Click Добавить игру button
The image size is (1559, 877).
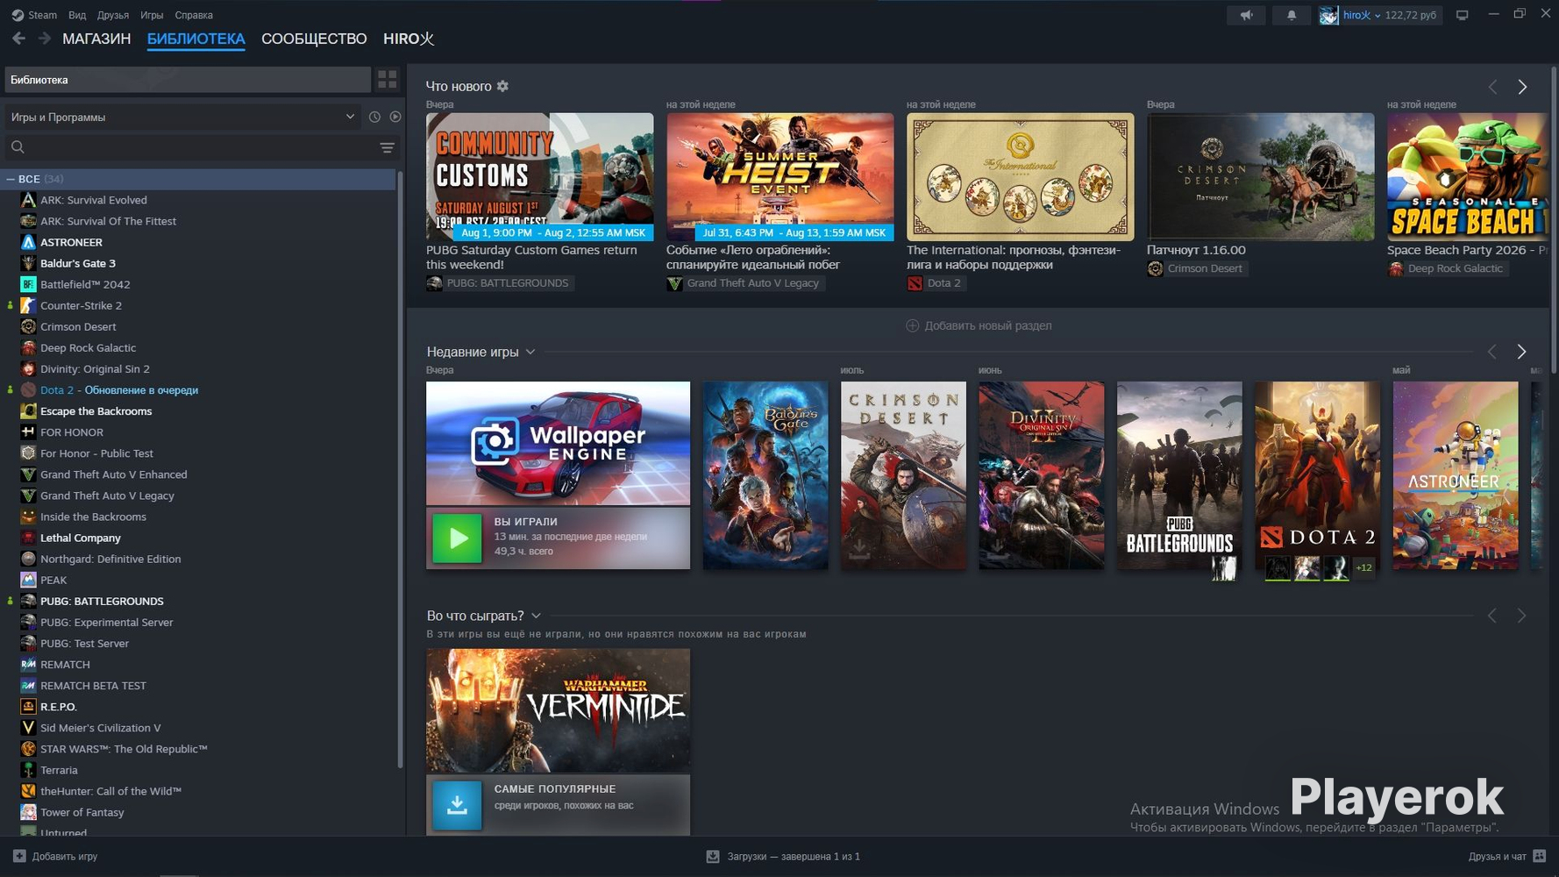tap(55, 856)
